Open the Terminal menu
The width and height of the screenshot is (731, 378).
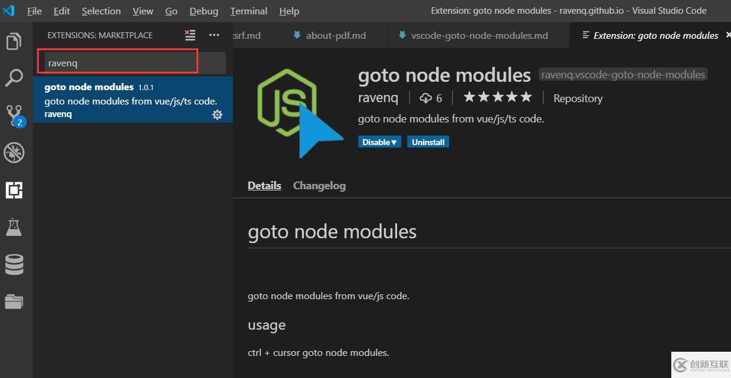pyautogui.click(x=248, y=11)
